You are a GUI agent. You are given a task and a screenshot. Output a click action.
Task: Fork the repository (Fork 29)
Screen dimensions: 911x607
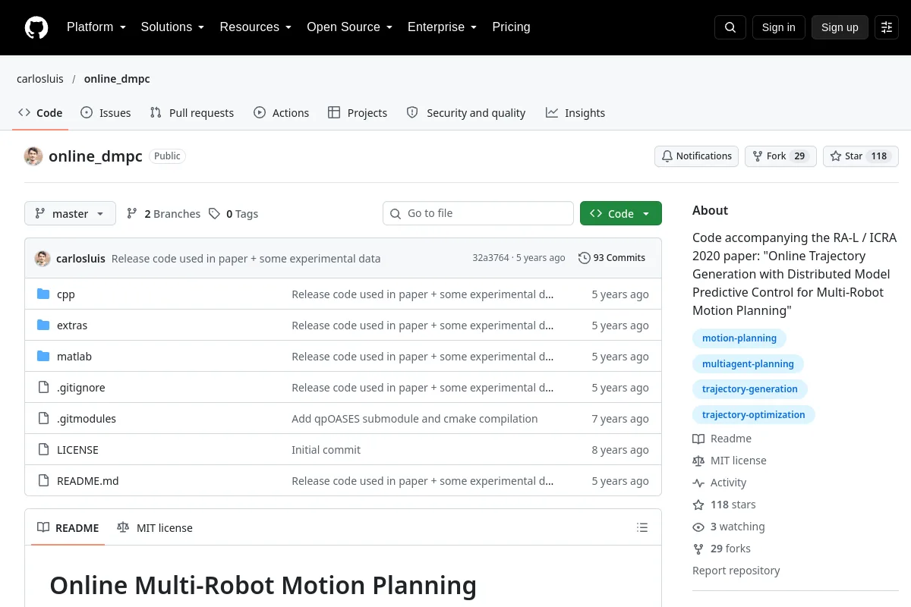point(780,156)
